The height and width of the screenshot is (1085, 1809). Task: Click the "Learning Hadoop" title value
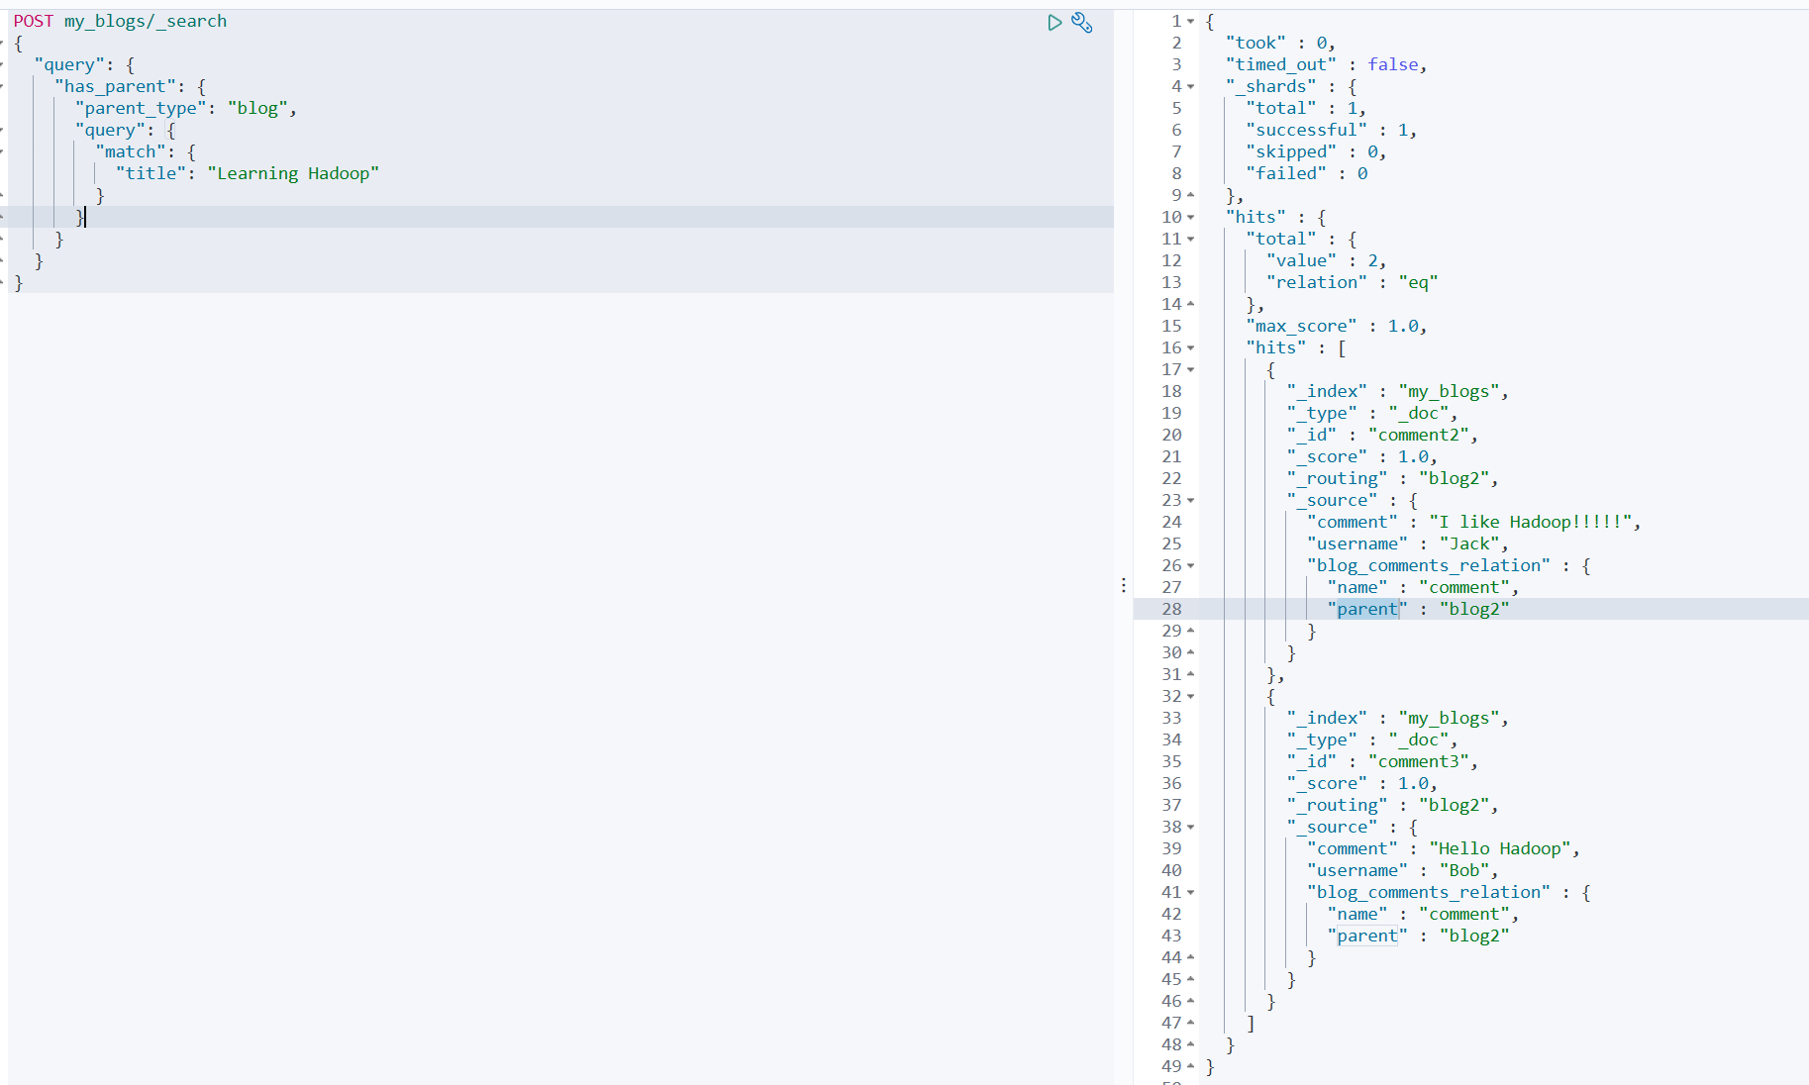tap(293, 173)
